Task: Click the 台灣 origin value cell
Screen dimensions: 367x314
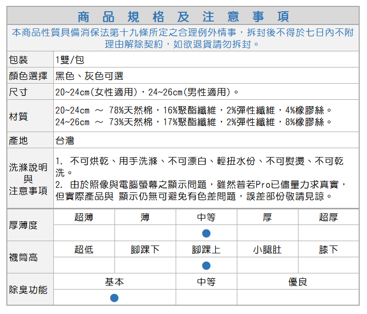Action: [65, 141]
